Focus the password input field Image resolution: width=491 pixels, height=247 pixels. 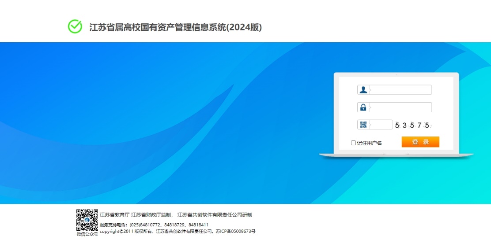pyautogui.click(x=400, y=107)
